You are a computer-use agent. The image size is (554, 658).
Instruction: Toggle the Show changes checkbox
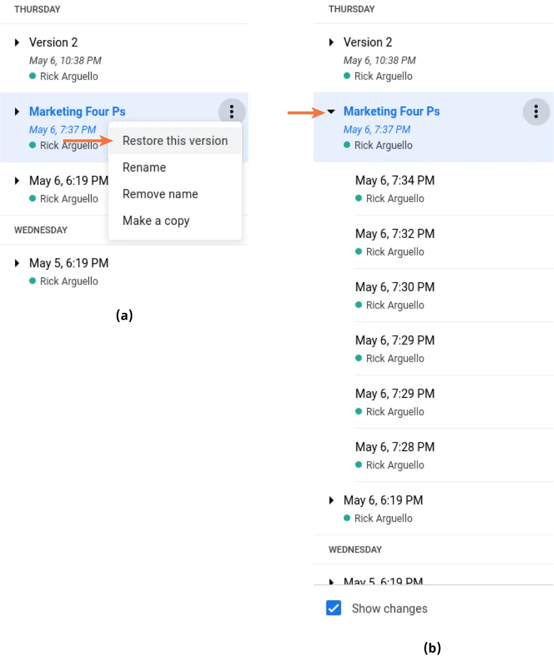[334, 608]
